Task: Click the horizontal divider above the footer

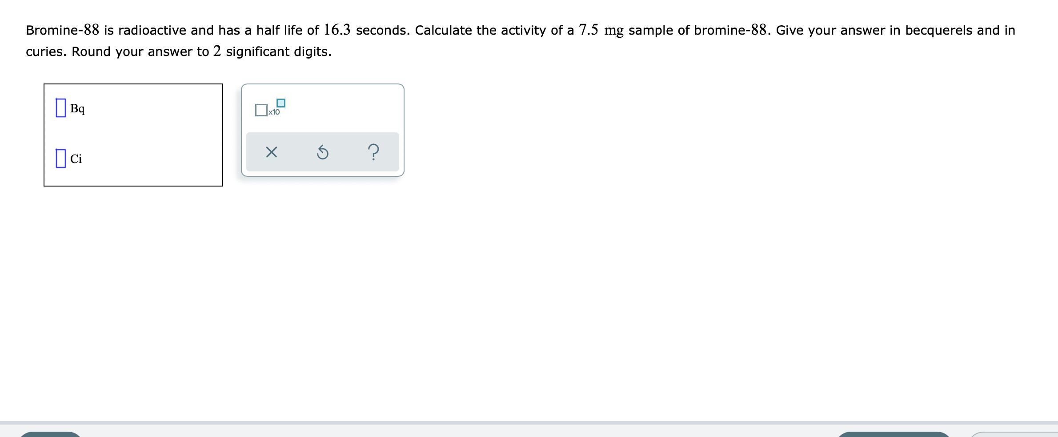Action: (529, 422)
